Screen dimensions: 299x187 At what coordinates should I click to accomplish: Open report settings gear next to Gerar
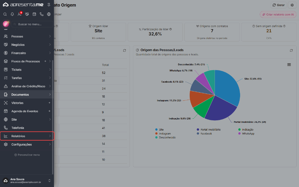point(292,5)
